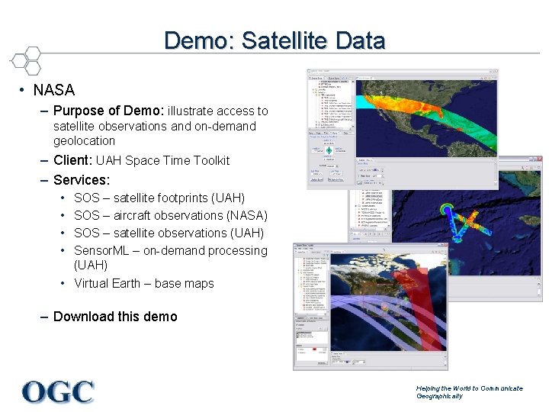Click the scene tree list in top screenshot
Image resolution: width=549 pixels, height=412 pixels.
point(331,104)
